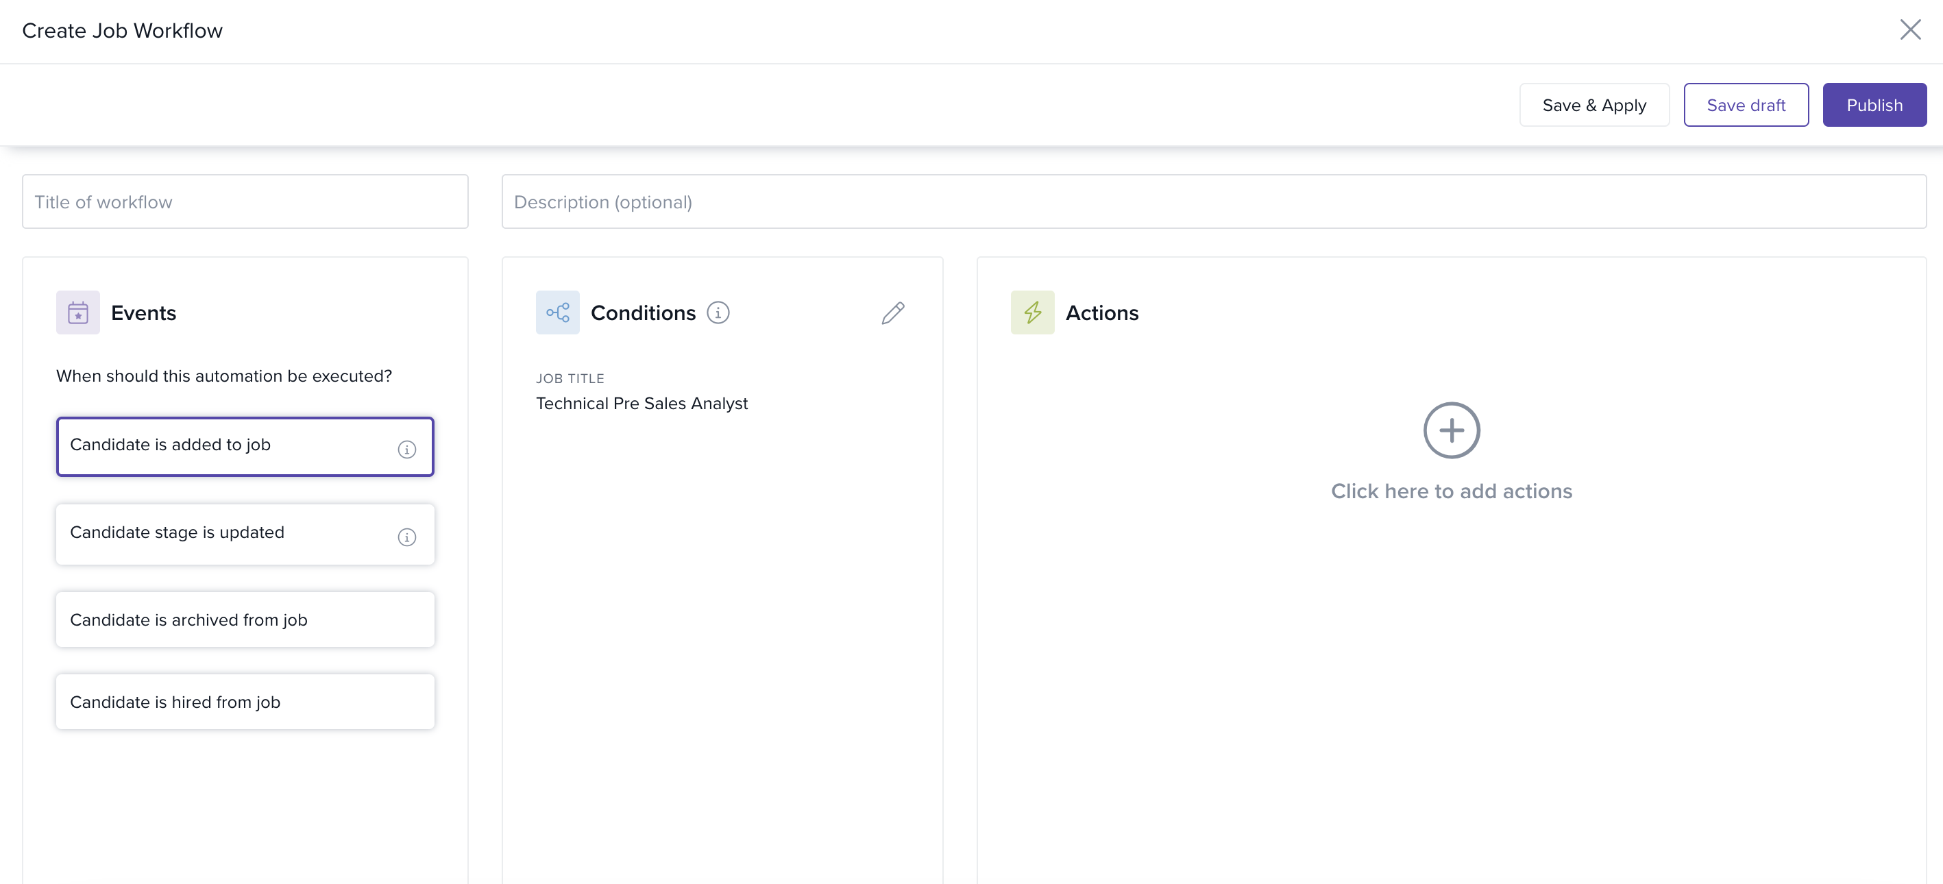Click the 'Click here to add actions' text
This screenshot has width=1943, height=884.
(1450, 491)
